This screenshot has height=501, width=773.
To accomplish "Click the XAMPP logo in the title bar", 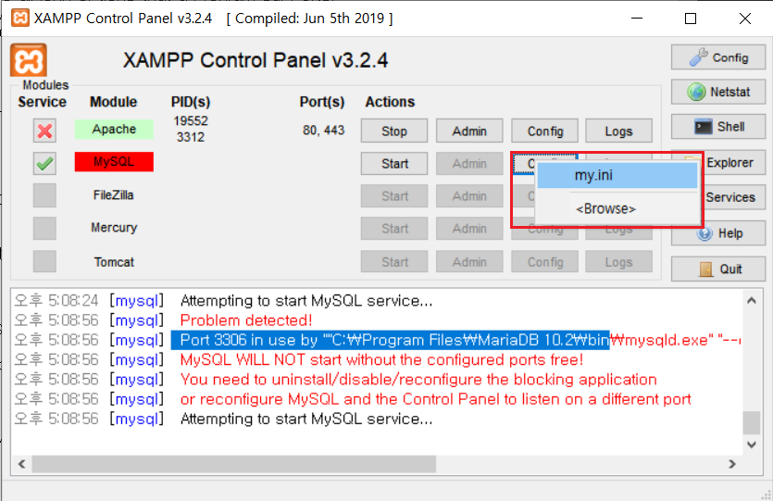I will click(20, 19).
